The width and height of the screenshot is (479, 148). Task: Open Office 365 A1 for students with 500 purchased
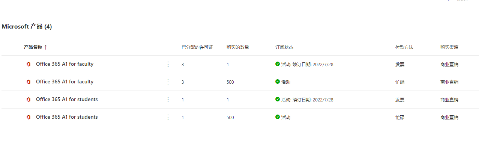[67, 117]
